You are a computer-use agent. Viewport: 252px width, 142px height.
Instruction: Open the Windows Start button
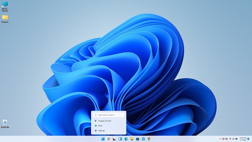coord(103,139)
